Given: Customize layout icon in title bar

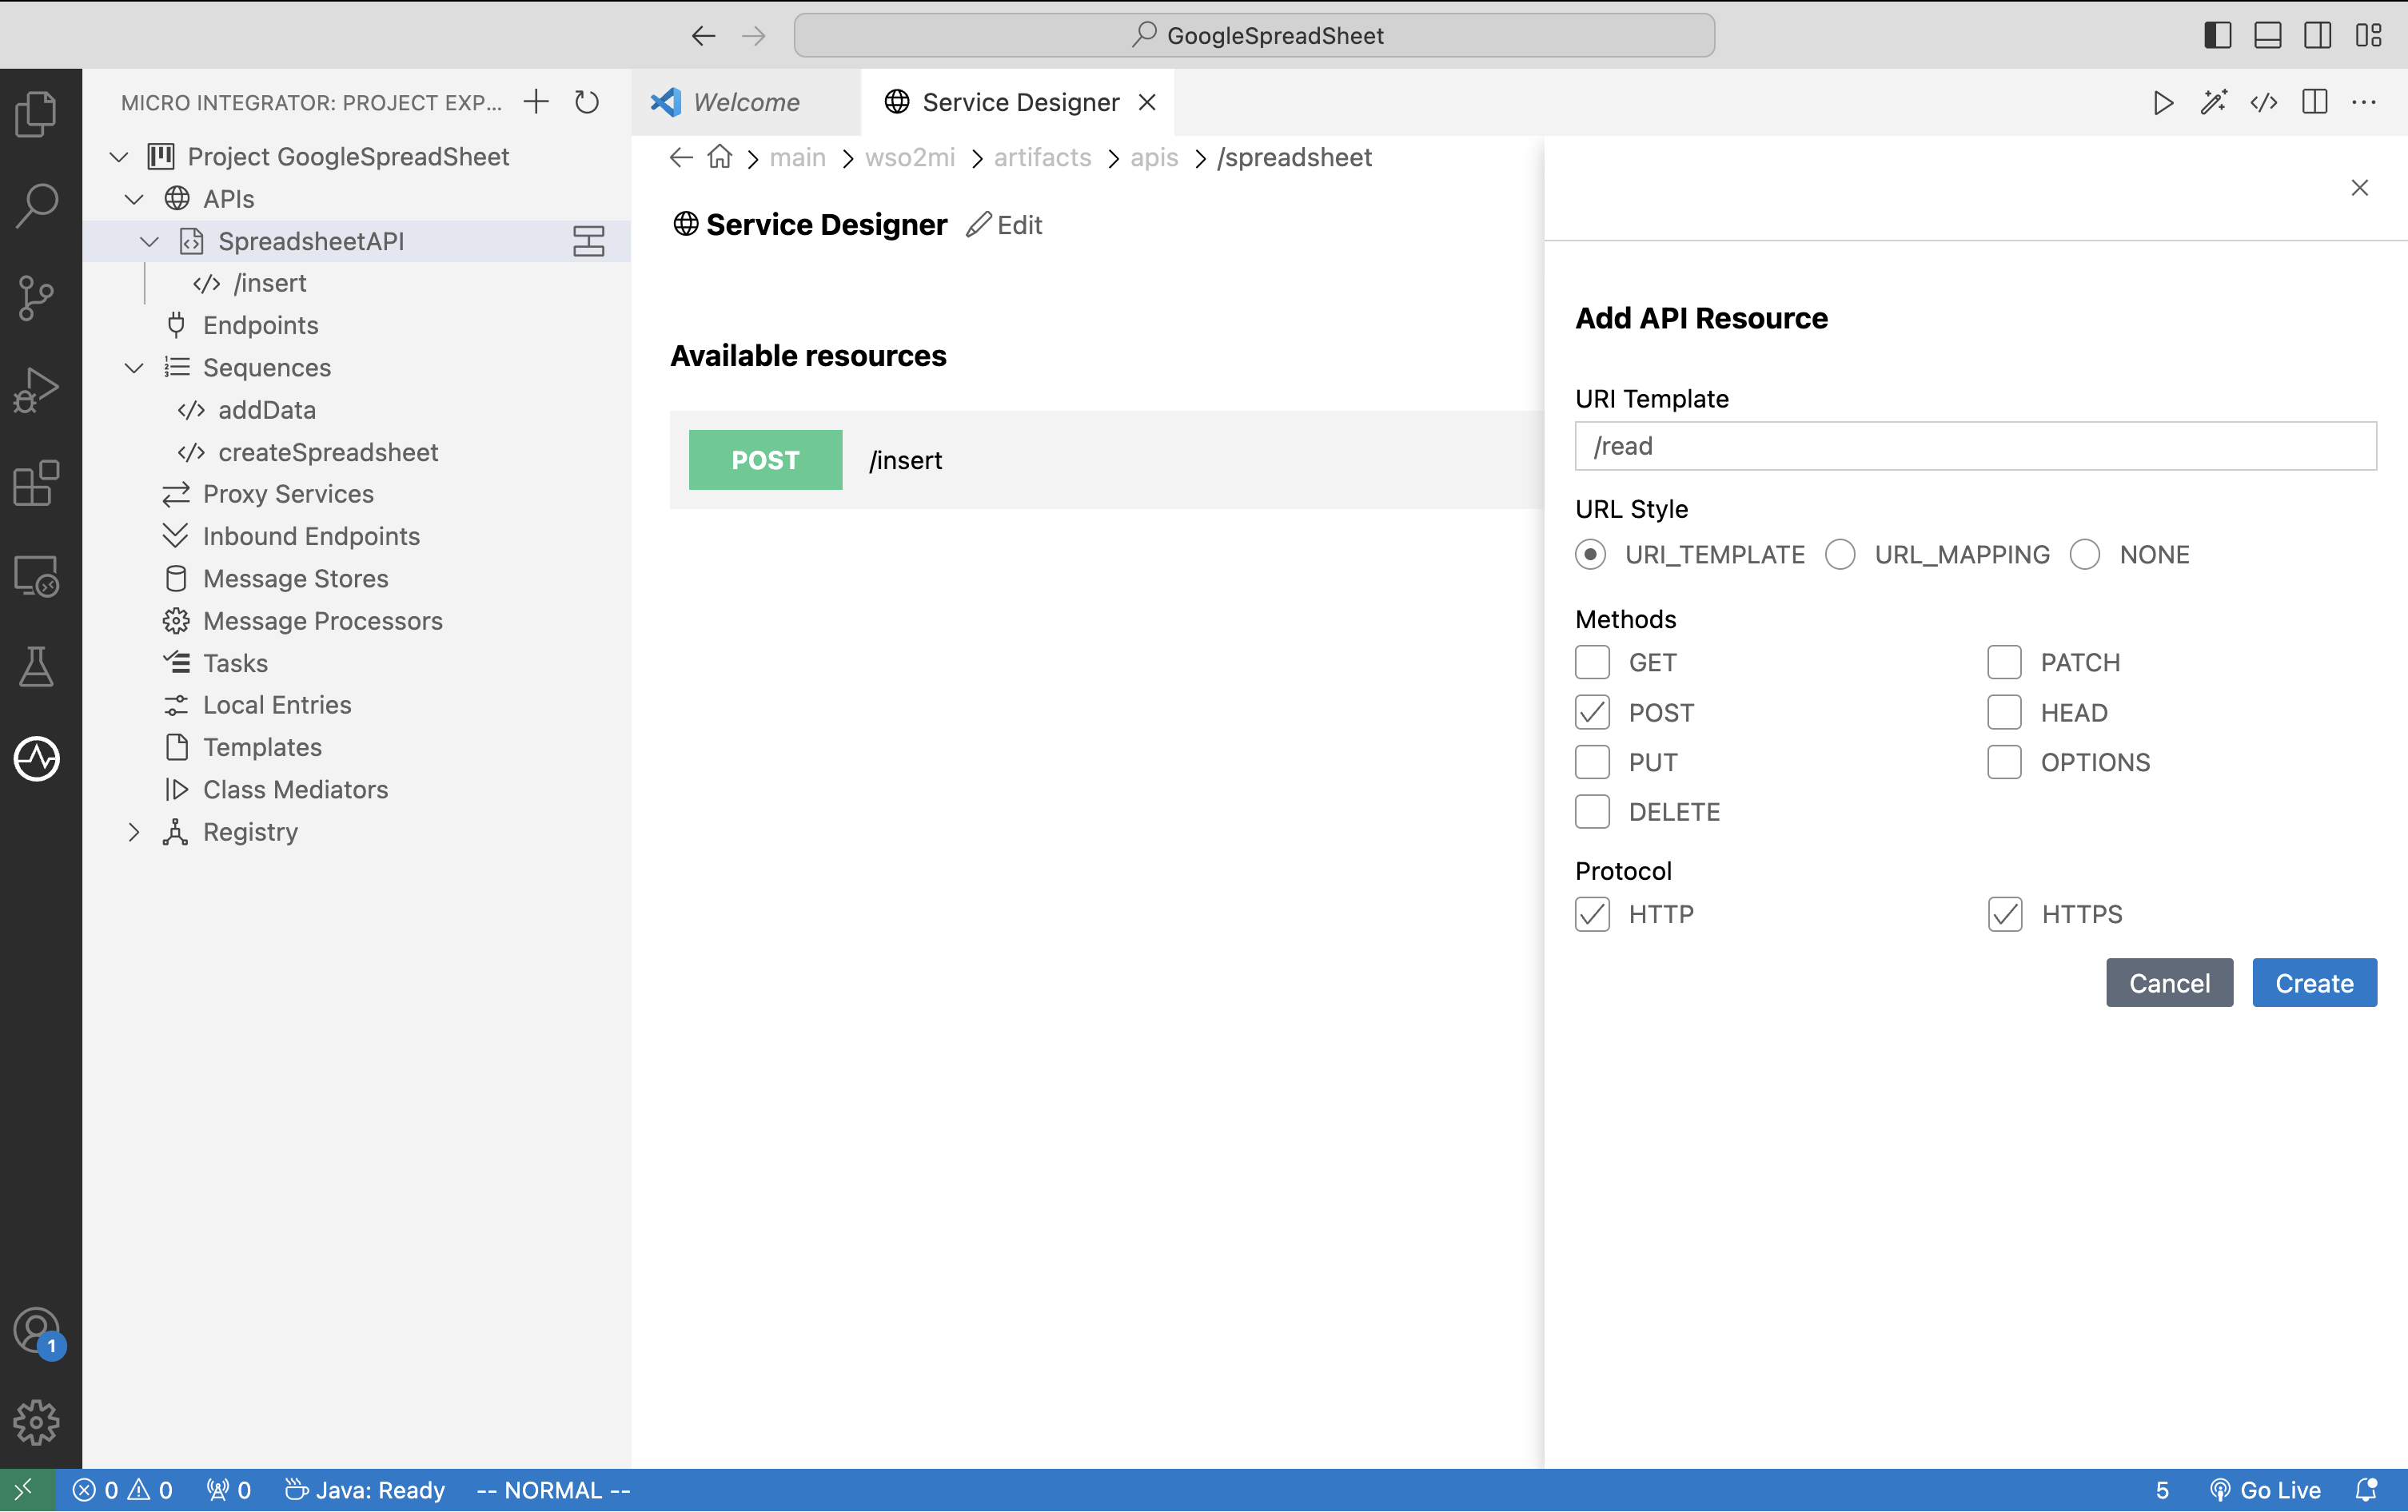Looking at the screenshot, I should (x=2369, y=35).
